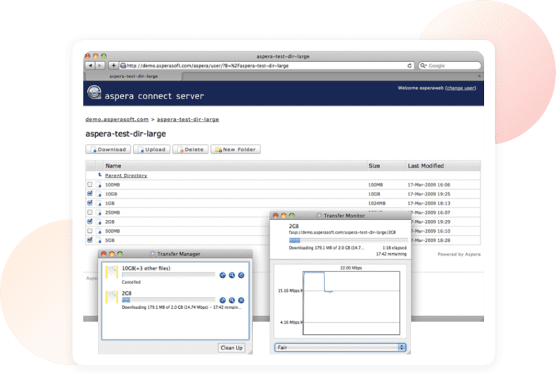This screenshot has width=556, height=377.
Task: Uncheck the 10GB file checkbox
Action: pos(89,193)
